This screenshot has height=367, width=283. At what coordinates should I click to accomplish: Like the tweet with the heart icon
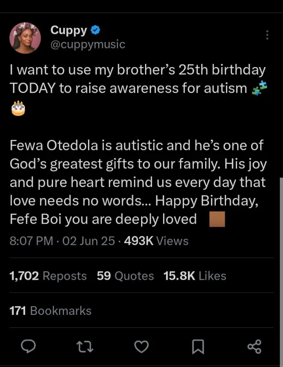[x=141, y=347]
